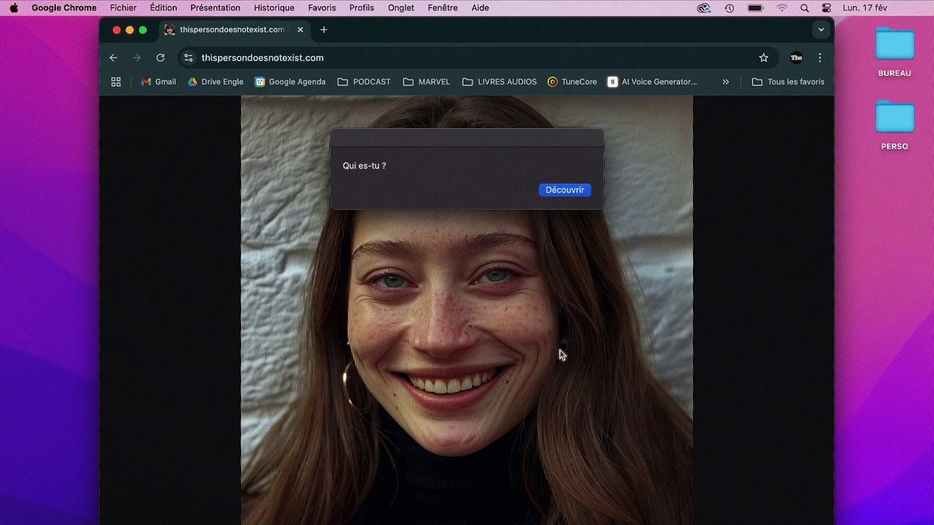Open site info icon in address bar
Viewport: 934px width, 525px height.
pos(188,58)
